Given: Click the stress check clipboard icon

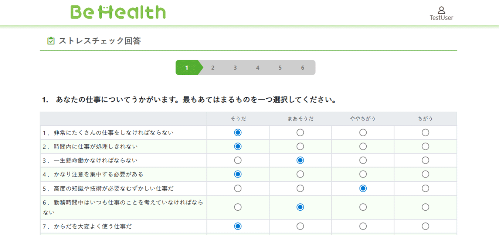Looking at the screenshot, I should click(x=51, y=41).
